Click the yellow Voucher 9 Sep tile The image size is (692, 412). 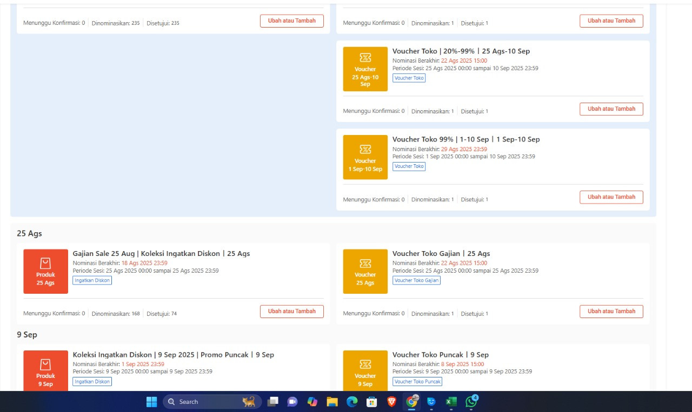[x=365, y=370]
